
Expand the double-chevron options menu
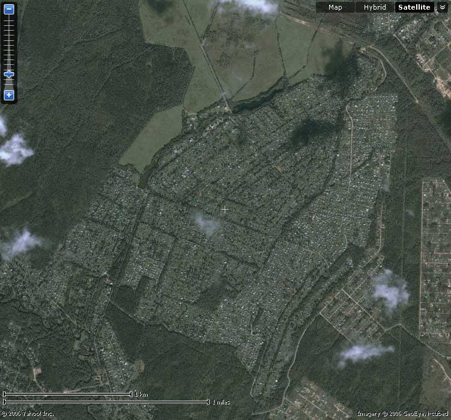coord(443,7)
